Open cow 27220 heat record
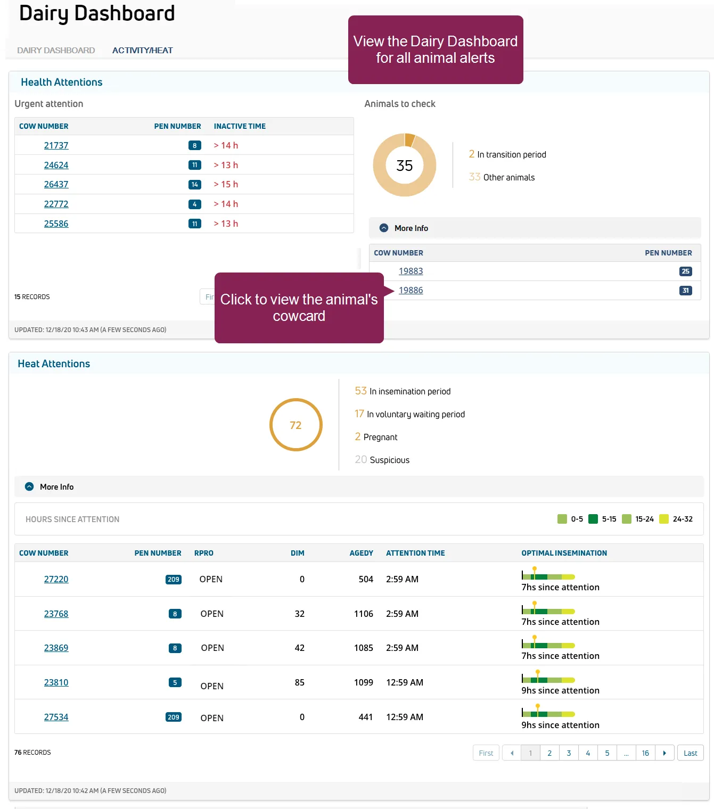Viewport: 714px width, 809px height. (x=56, y=579)
